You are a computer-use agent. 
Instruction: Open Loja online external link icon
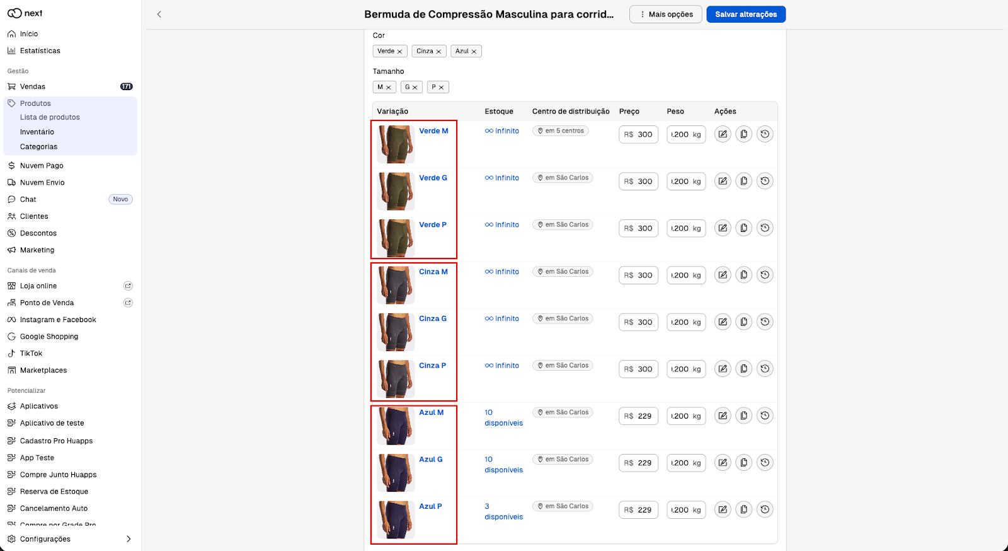(x=128, y=286)
